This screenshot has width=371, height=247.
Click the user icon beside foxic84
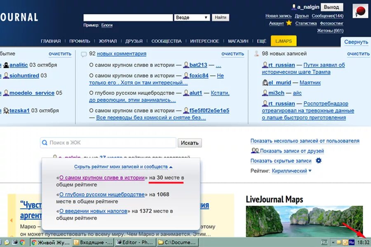[x=186, y=75]
